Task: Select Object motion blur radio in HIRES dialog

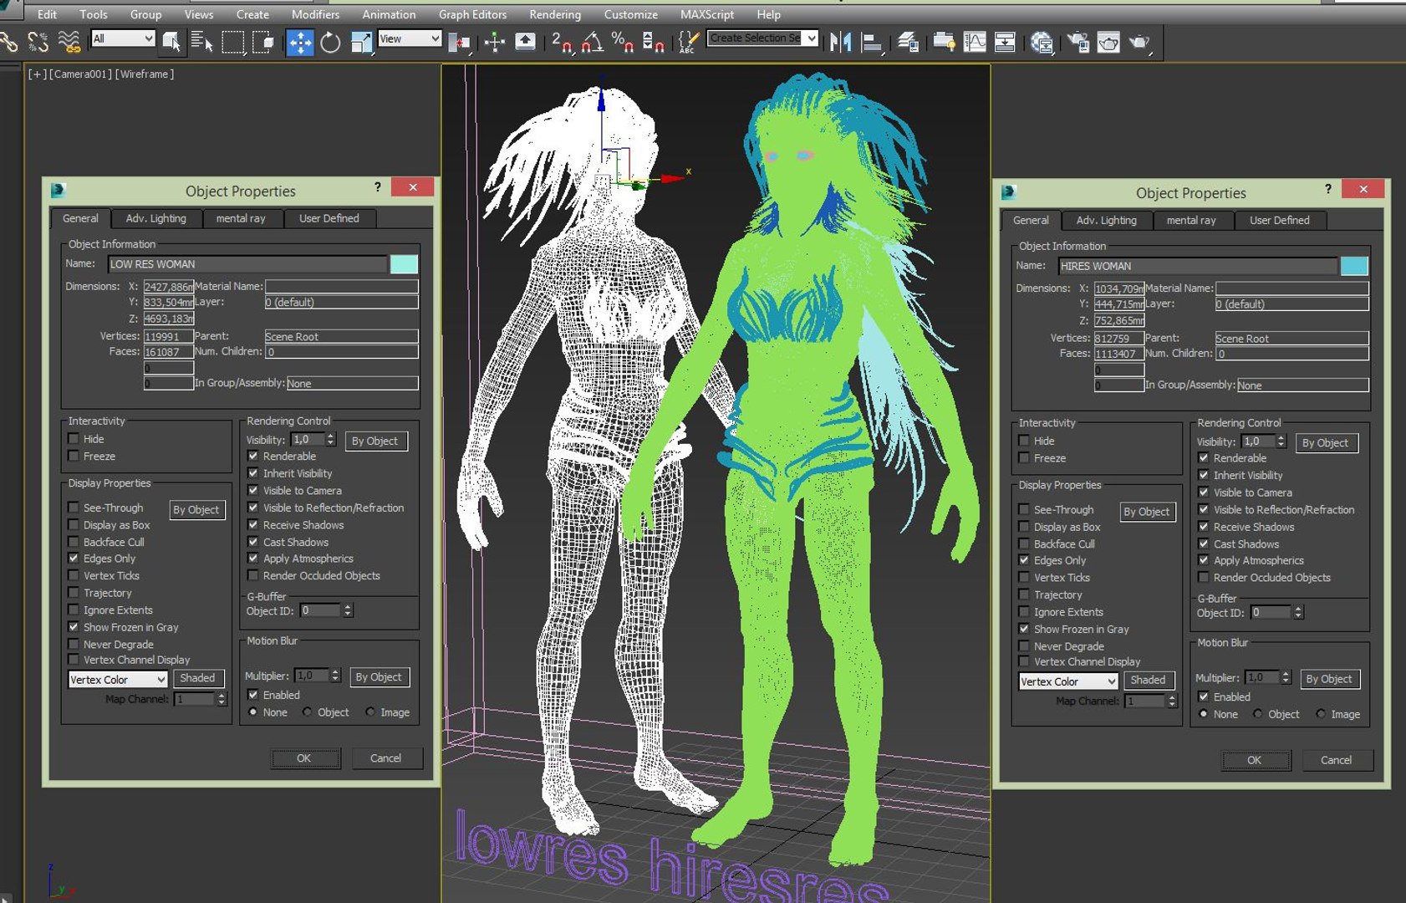Action: click(1258, 714)
